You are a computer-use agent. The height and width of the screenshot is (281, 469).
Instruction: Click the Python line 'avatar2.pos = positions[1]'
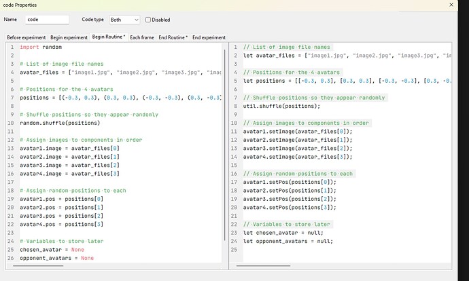[x=61, y=207]
